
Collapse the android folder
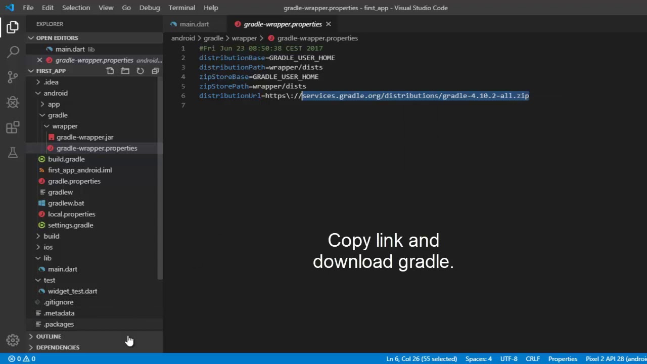pyautogui.click(x=38, y=93)
